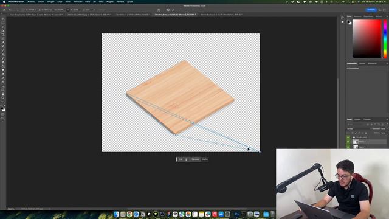
Task: Open the layer filter kind dropdown
Action: pos(356,124)
